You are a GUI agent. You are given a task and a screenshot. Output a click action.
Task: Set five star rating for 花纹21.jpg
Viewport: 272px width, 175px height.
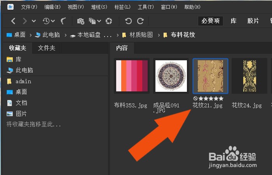221,99
